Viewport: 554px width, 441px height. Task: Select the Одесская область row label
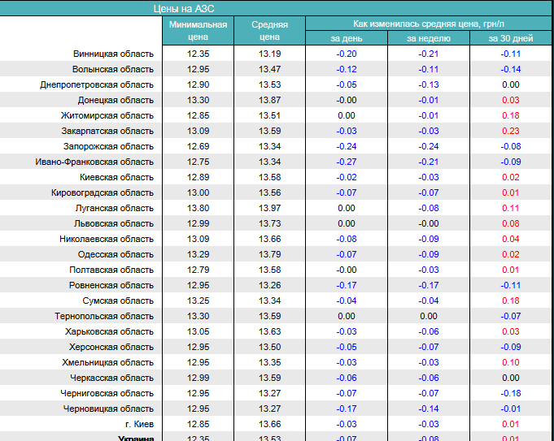[x=116, y=254]
